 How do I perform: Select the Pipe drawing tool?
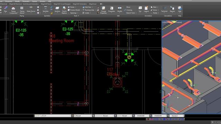pyautogui.click(x=6, y=9)
